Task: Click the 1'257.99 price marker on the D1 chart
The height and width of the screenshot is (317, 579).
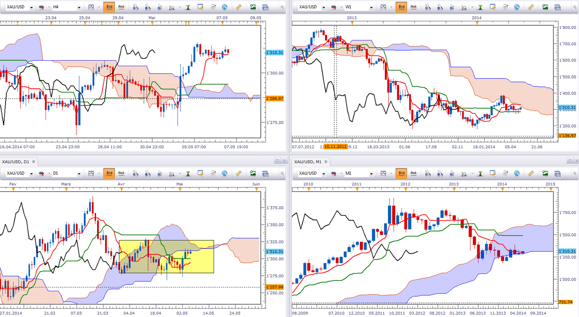Action: [275, 287]
